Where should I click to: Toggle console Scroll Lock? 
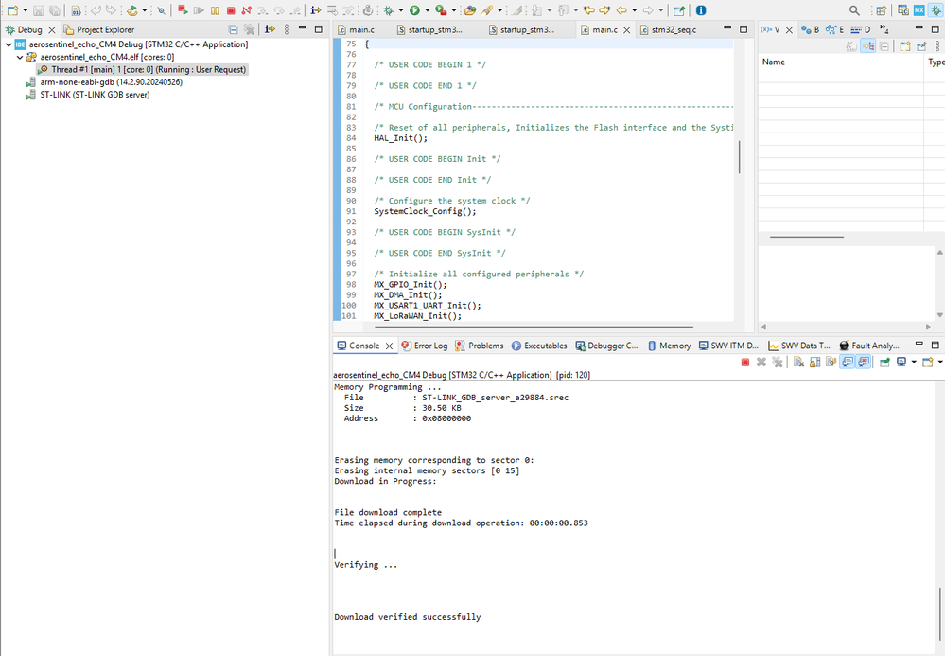[814, 362]
